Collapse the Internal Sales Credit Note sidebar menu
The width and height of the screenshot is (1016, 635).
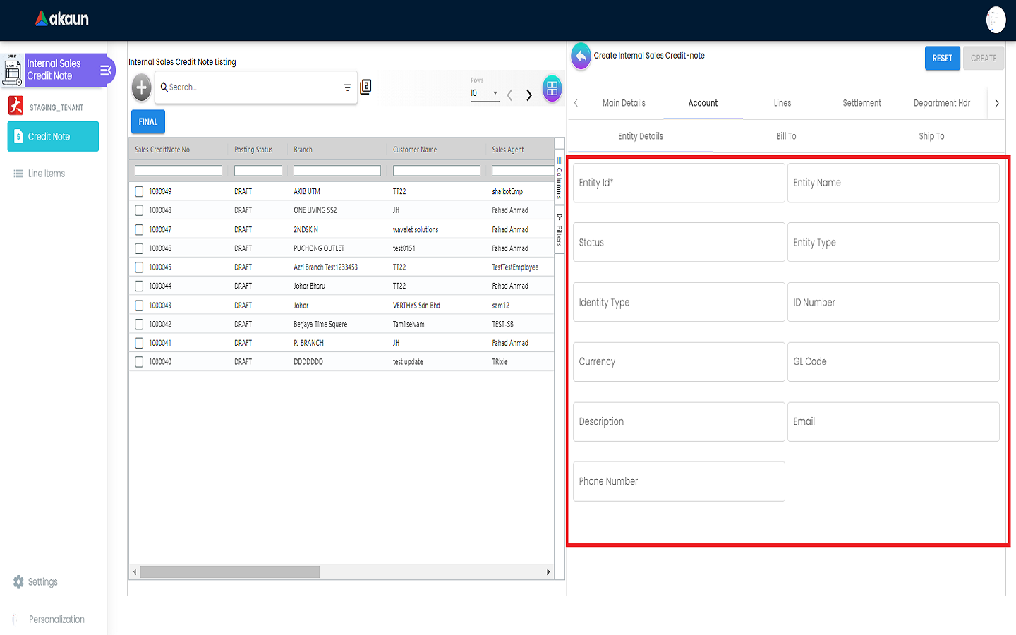[x=106, y=70]
